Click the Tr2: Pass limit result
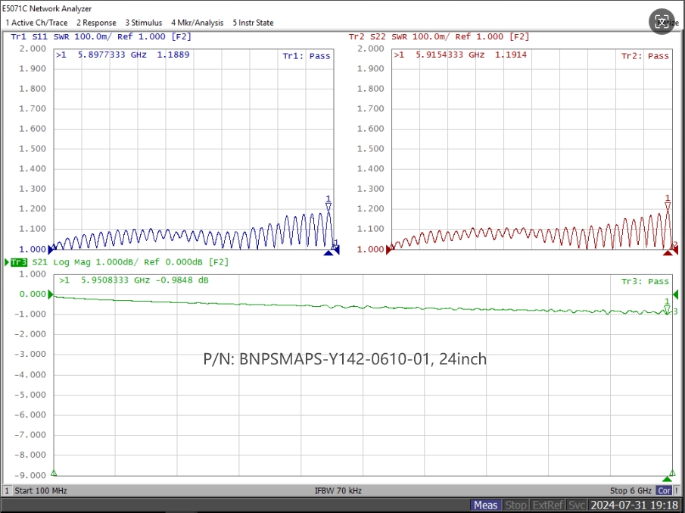The image size is (685, 513). [x=645, y=56]
